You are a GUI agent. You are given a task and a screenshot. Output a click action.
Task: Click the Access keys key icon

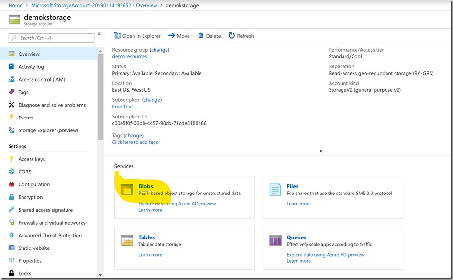point(11,159)
